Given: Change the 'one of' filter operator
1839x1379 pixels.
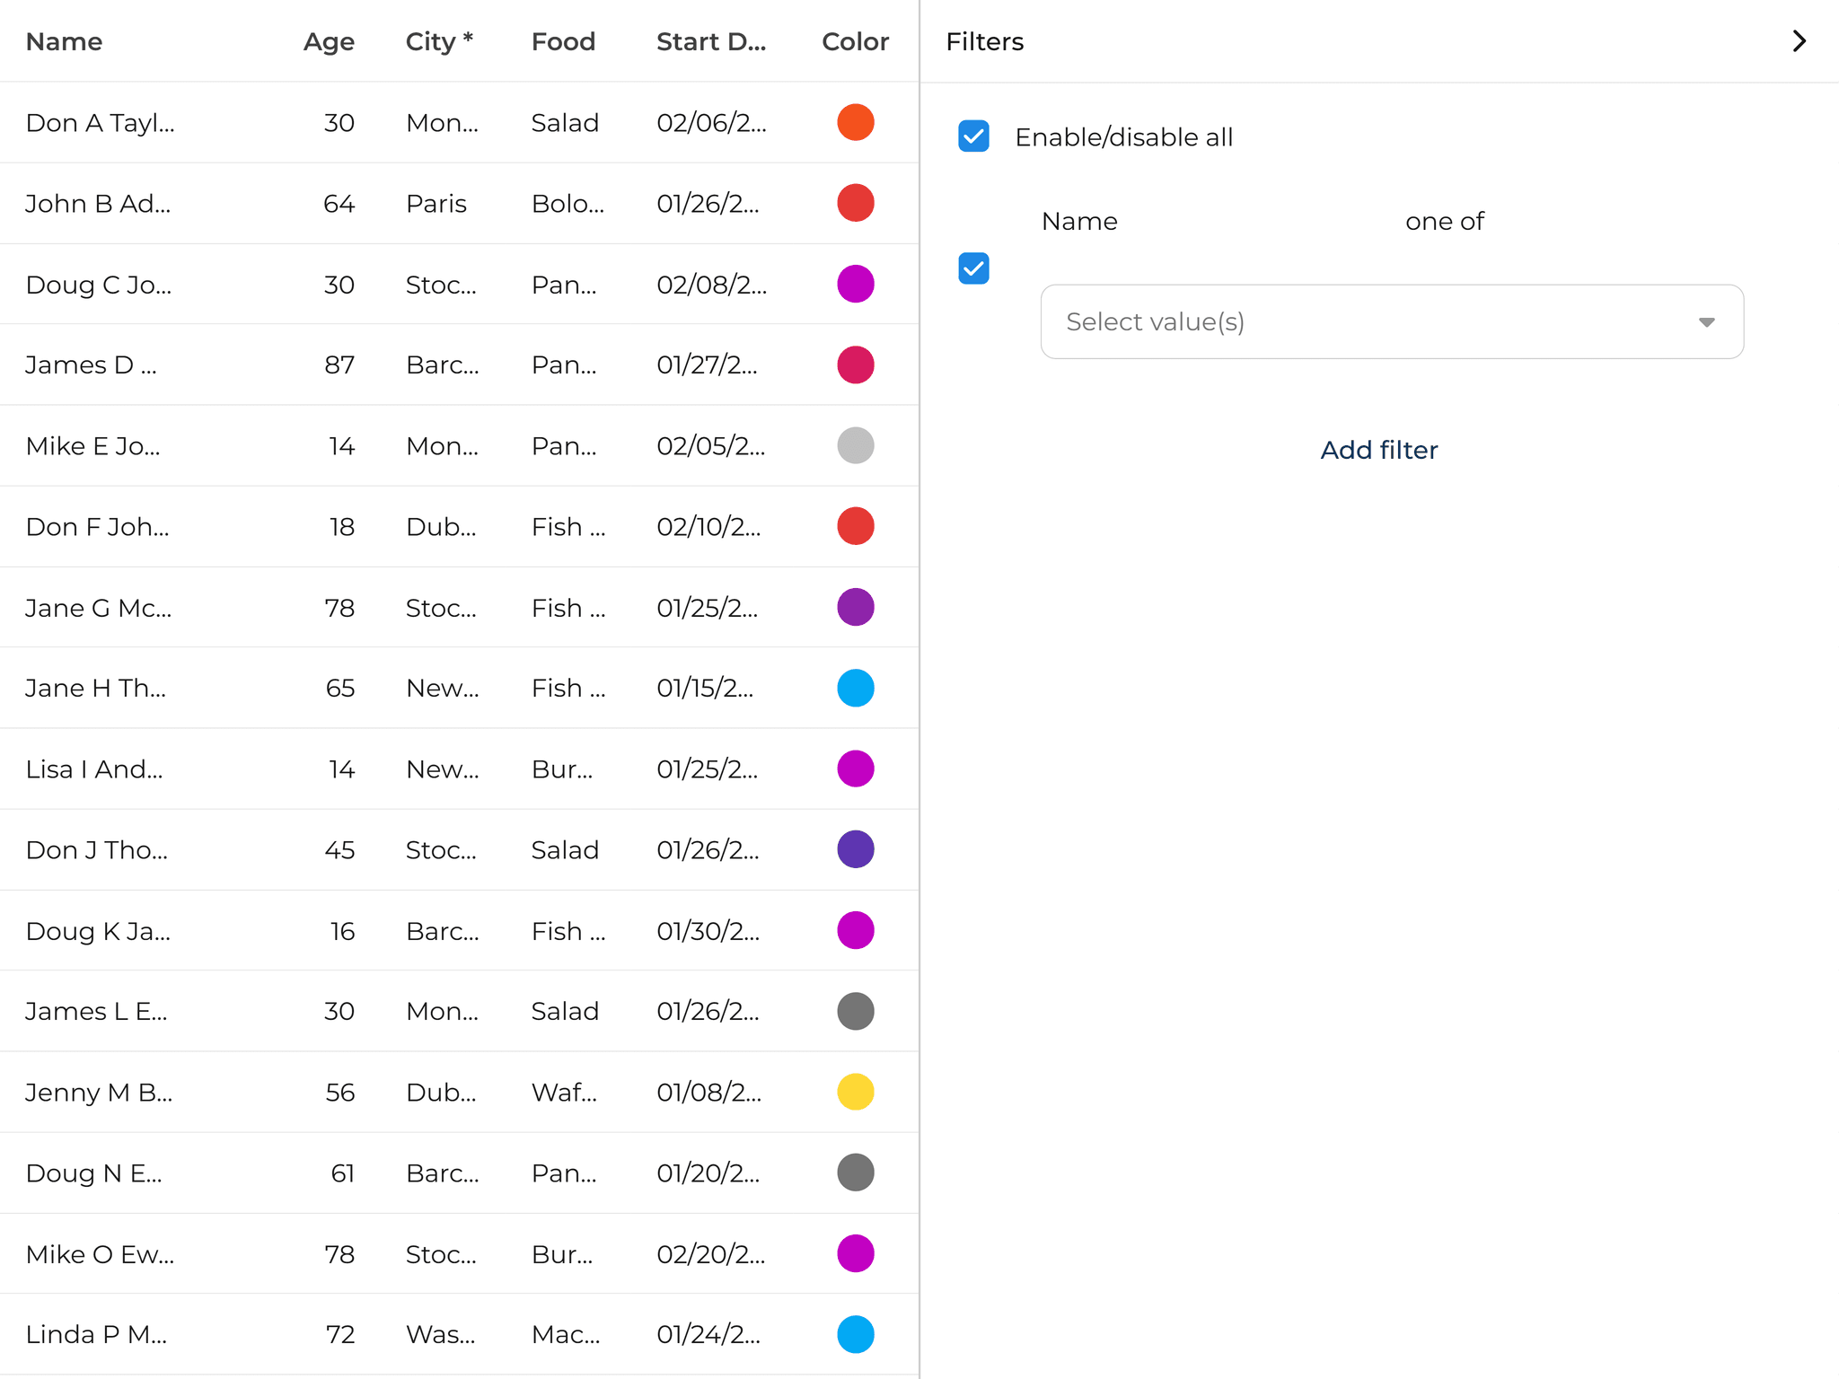Looking at the screenshot, I should (1444, 221).
